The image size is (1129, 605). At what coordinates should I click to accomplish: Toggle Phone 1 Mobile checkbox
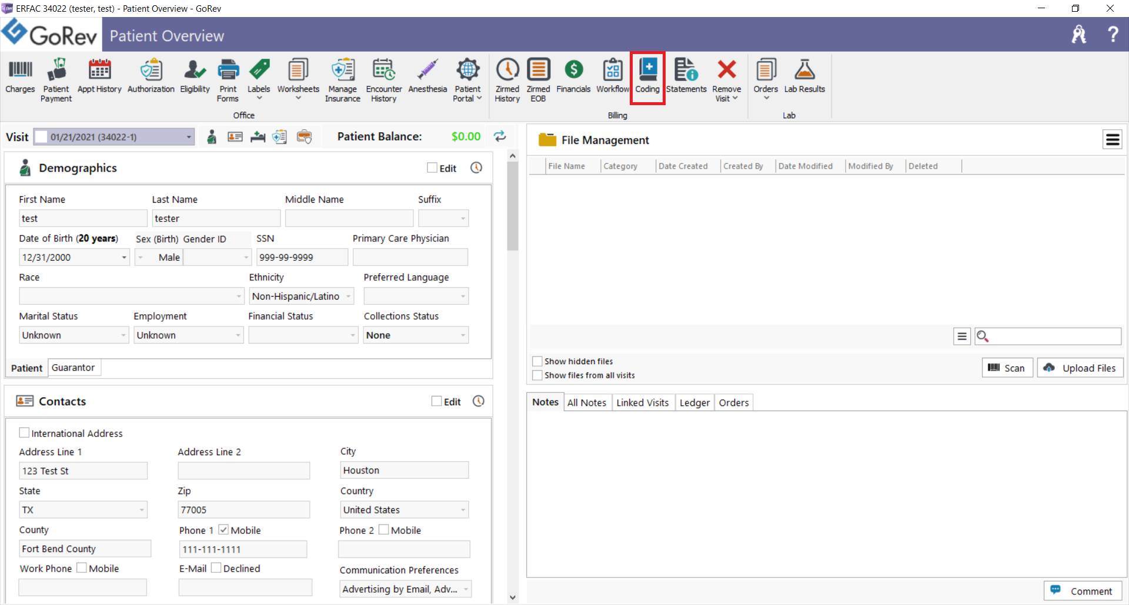coord(223,530)
